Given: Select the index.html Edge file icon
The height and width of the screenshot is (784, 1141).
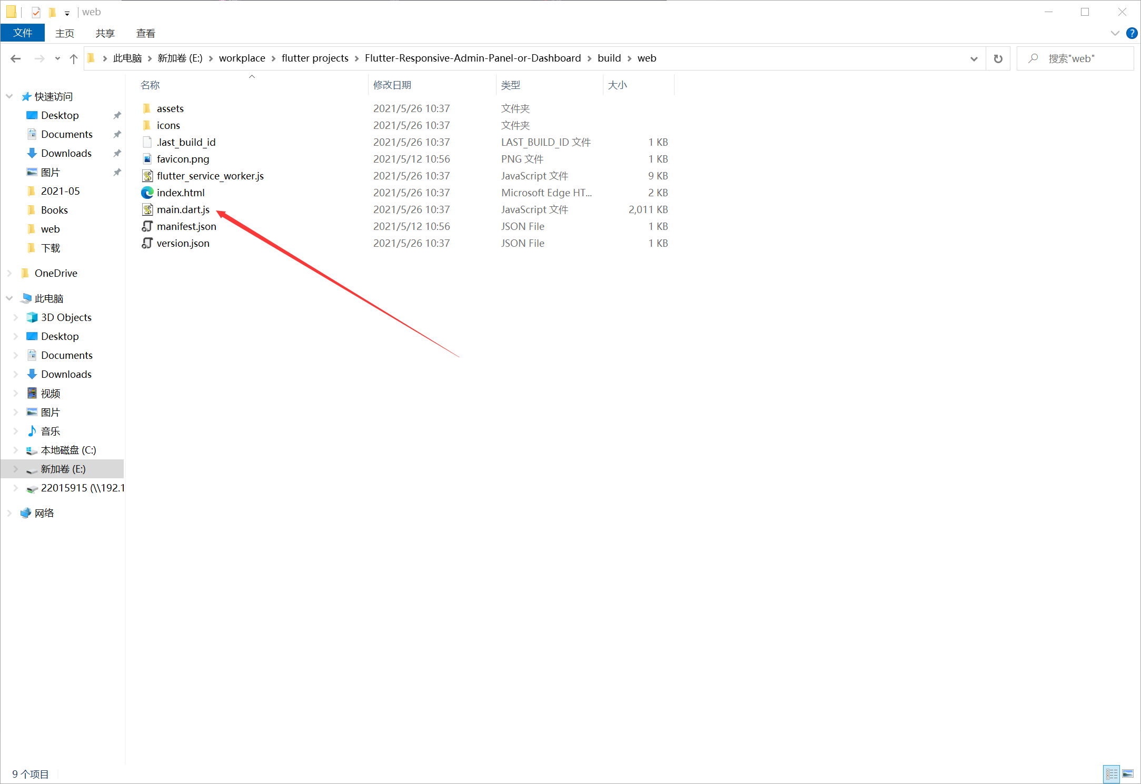Looking at the screenshot, I should pos(147,193).
